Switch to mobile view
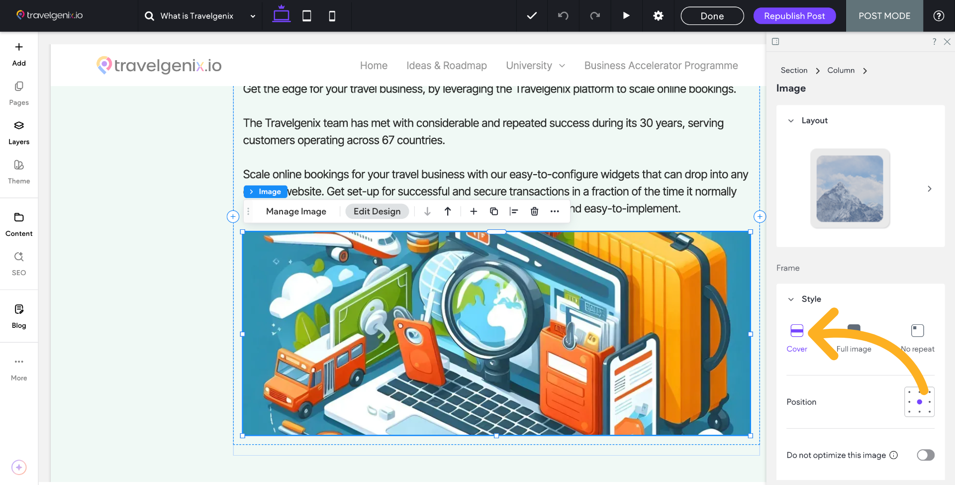 332,16
